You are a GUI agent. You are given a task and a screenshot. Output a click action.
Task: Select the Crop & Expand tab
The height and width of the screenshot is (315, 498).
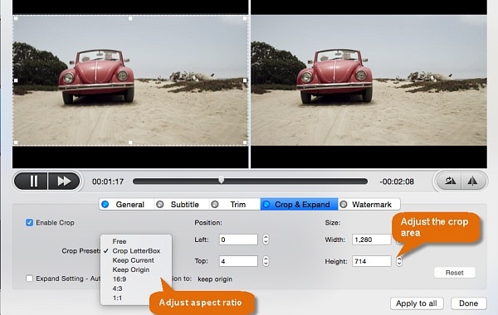pos(299,204)
